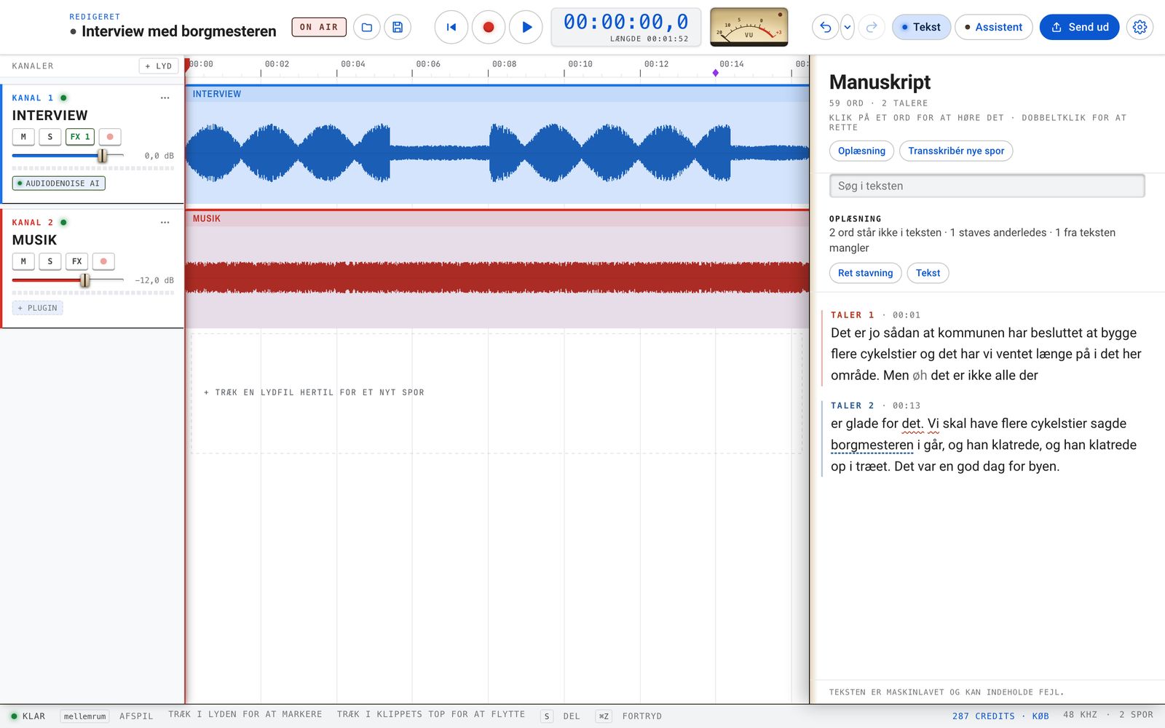Select the INTERVIEW clip header on the timeline
Image resolution: width=1165 pixels, height=728 pixels.
(x=497, y=94)
